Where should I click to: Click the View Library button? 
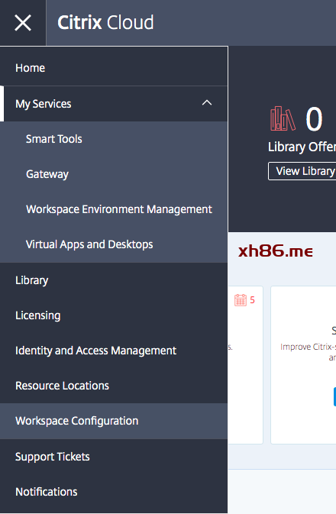coord(302,171)
